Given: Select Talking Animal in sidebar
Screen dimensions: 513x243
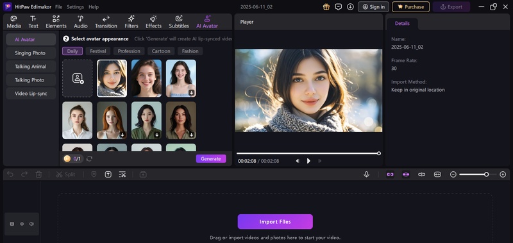Looking at the screenshot, I should pyautogui.click(x=31, y=67).
